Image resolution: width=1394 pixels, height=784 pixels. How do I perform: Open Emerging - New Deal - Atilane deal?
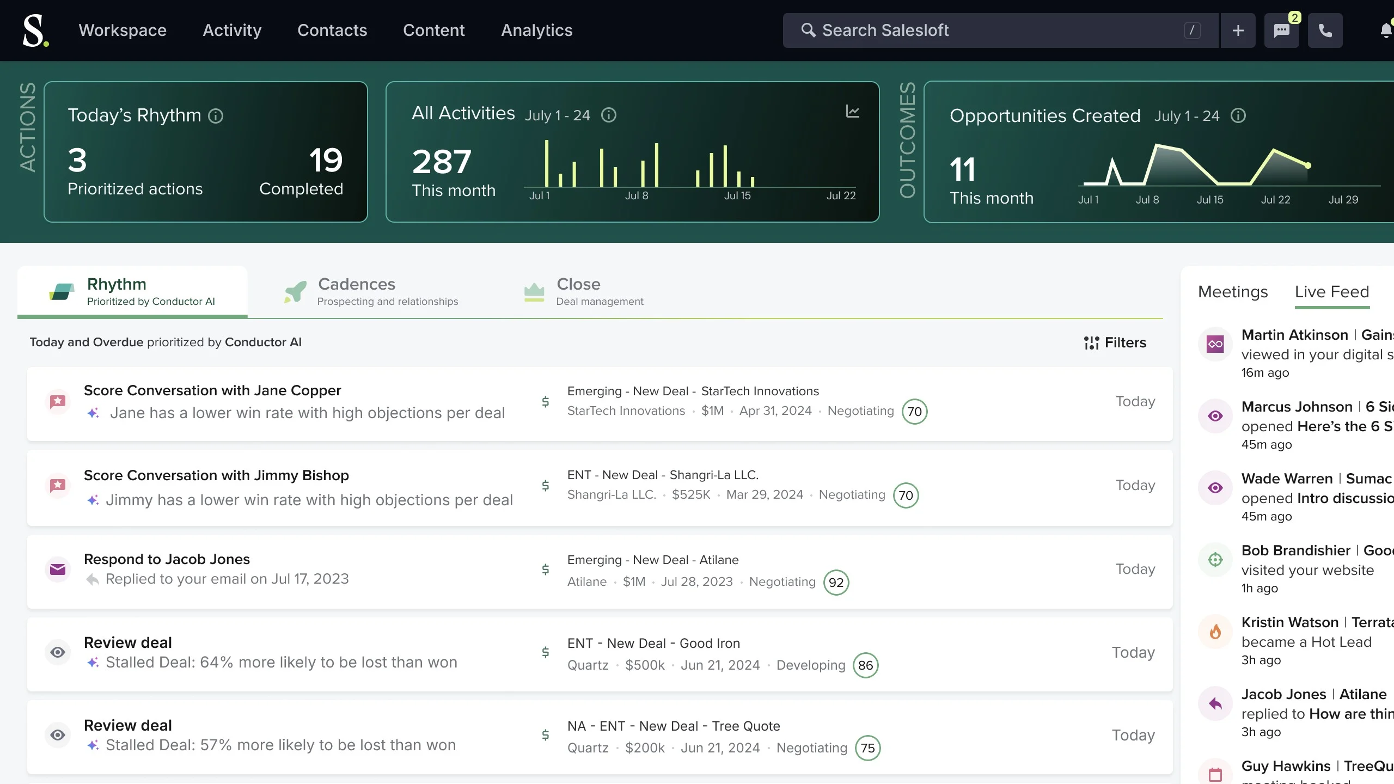[653, 560]
